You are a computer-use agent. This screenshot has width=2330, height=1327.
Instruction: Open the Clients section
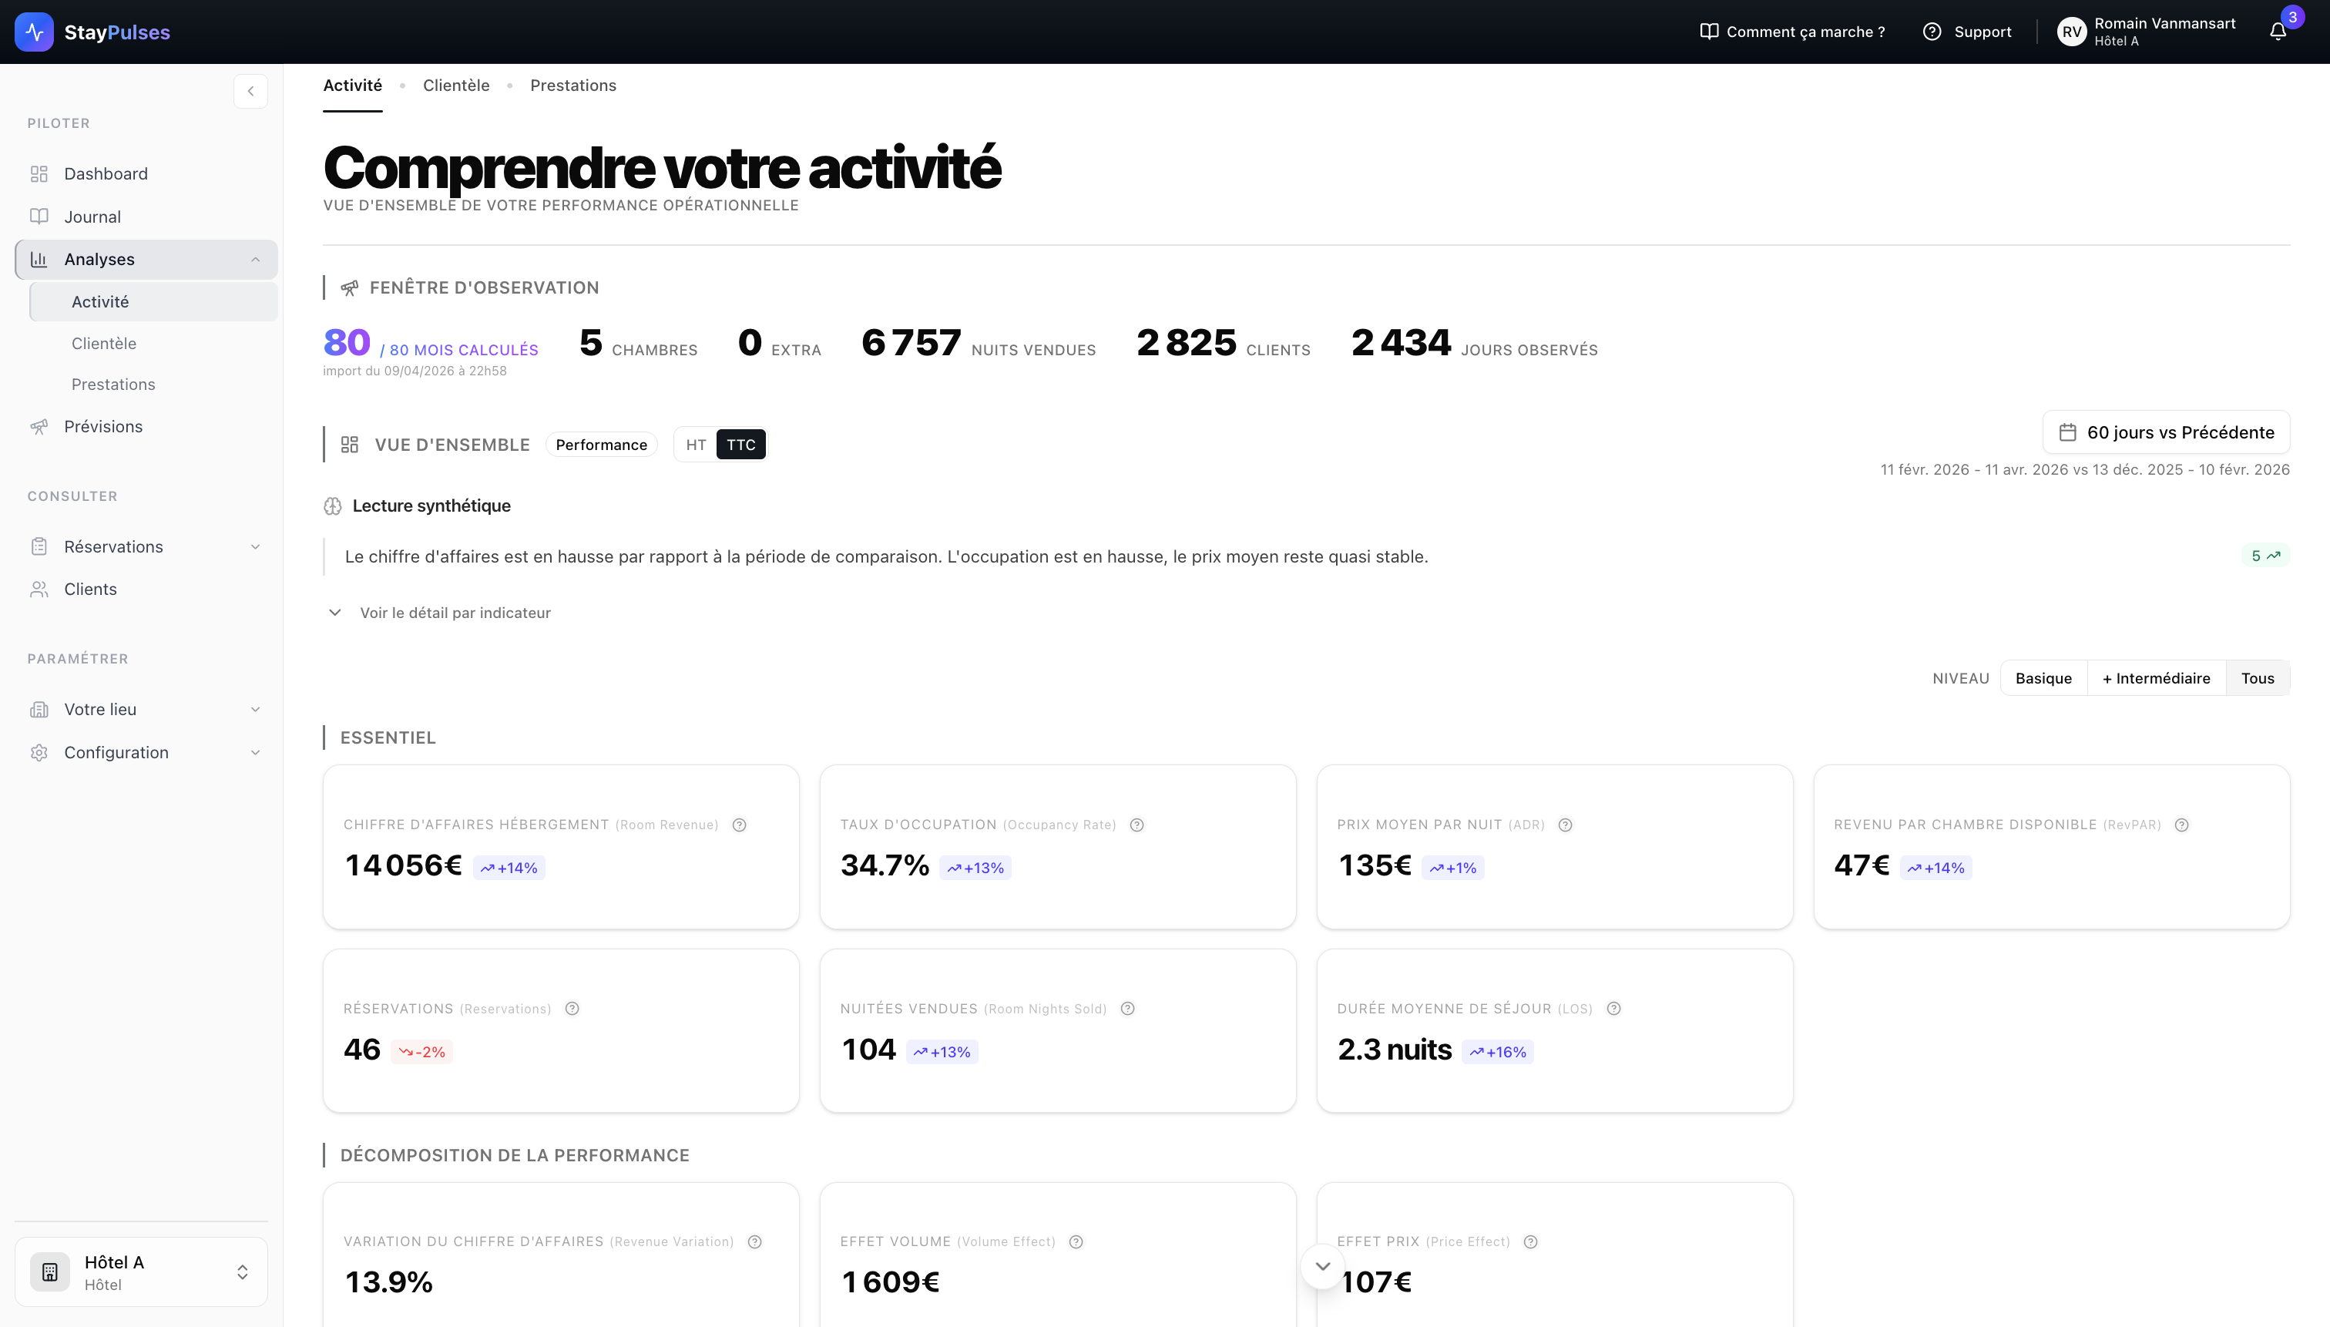coord(89,589)
